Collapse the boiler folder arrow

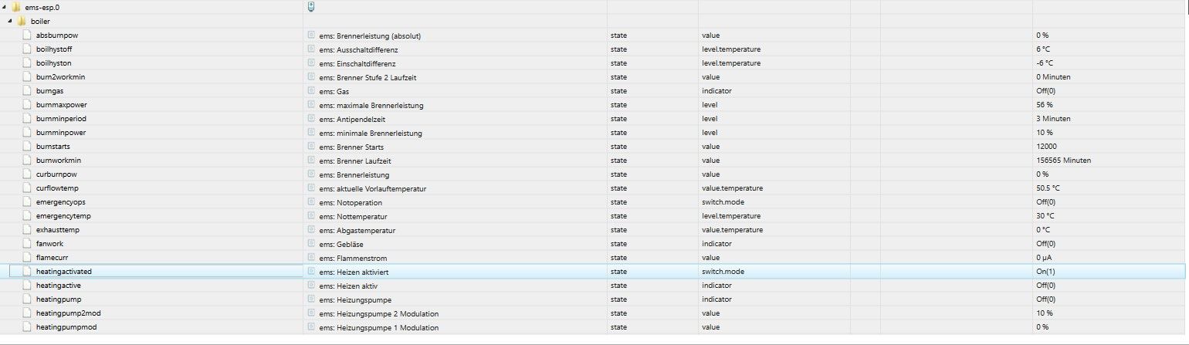(9, 21)
